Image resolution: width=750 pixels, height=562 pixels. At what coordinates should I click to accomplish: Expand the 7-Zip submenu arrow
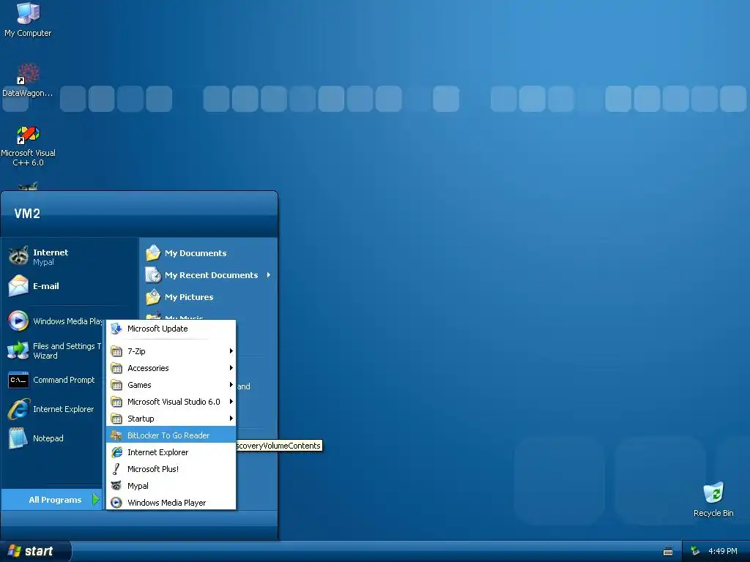coord(231,351)
